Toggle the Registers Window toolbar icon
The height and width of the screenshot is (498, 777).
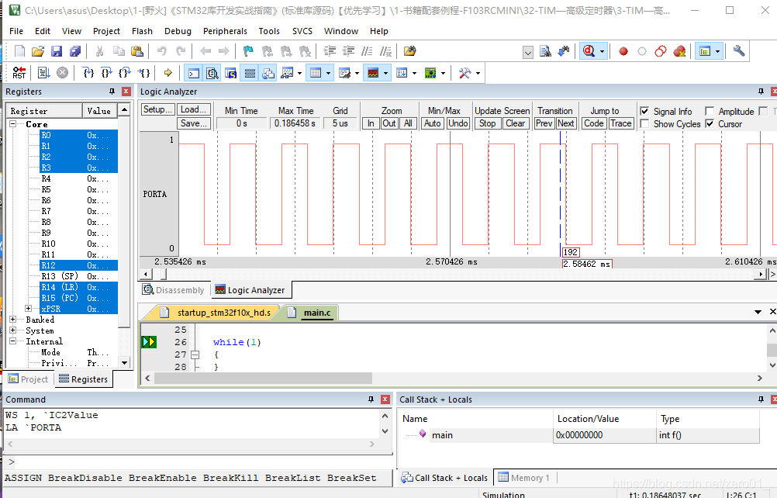tap(250, 74)
